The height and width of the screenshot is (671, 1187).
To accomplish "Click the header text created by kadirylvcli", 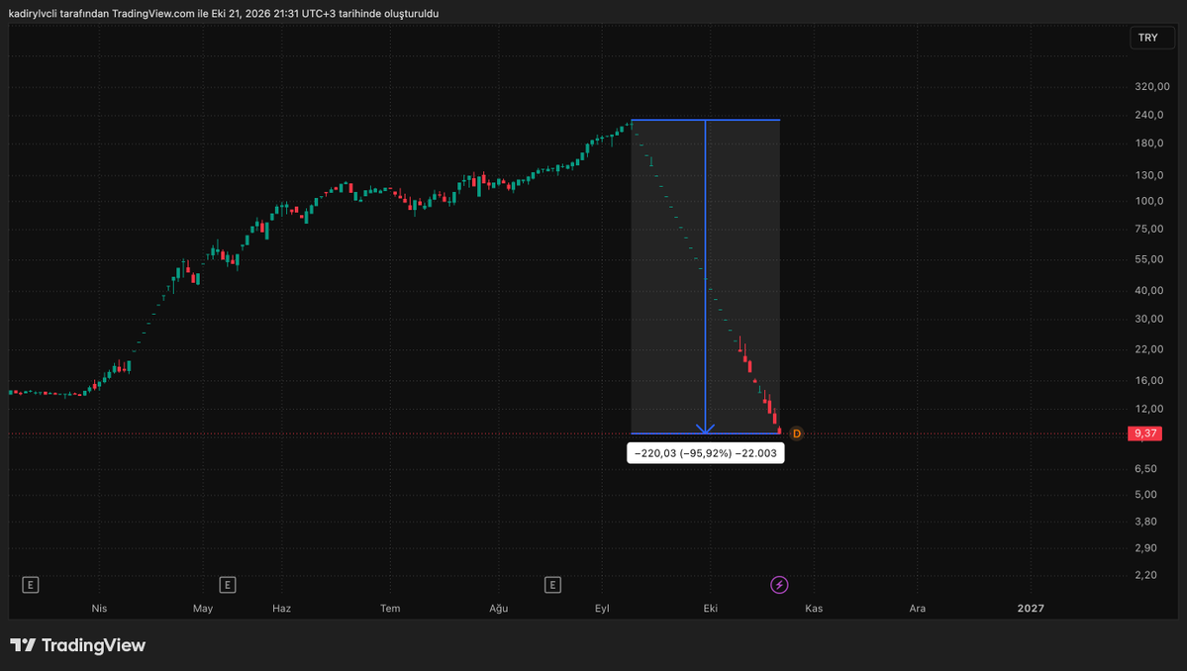I will click(x=224, y=14).
